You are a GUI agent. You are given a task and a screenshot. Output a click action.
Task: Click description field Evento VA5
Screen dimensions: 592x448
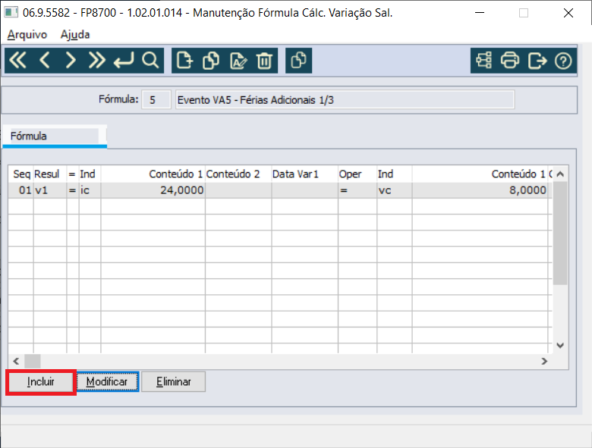click(x=345, y=100)
